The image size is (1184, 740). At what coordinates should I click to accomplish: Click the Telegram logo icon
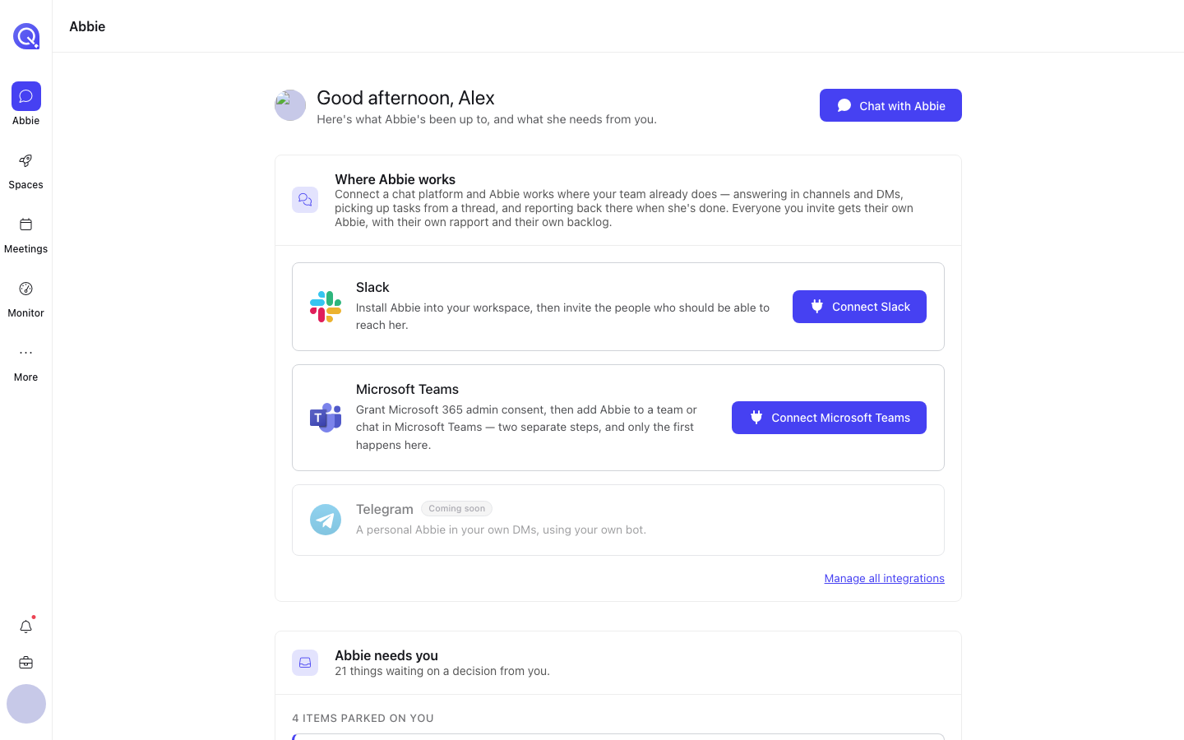tap(326, 520)
